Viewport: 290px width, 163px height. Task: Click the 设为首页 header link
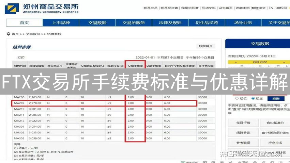(x=226, y=8)
